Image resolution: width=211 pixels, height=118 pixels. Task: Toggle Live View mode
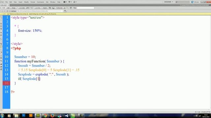click(x=38, y=8)
